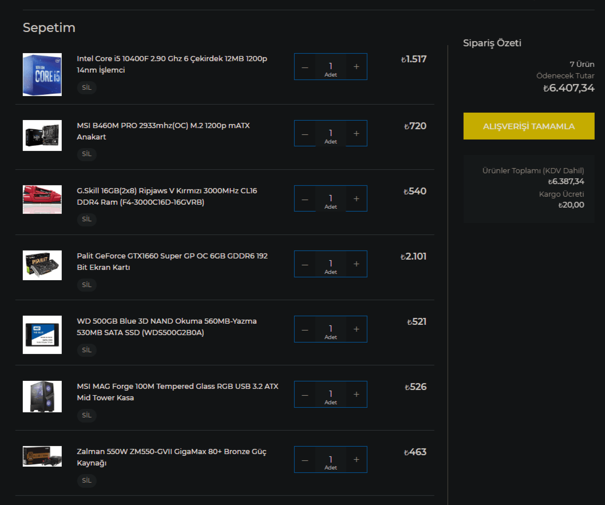605x505 pixels.
Task: Open Zalman power supply thumbnail
Action: tap(42, 456)
